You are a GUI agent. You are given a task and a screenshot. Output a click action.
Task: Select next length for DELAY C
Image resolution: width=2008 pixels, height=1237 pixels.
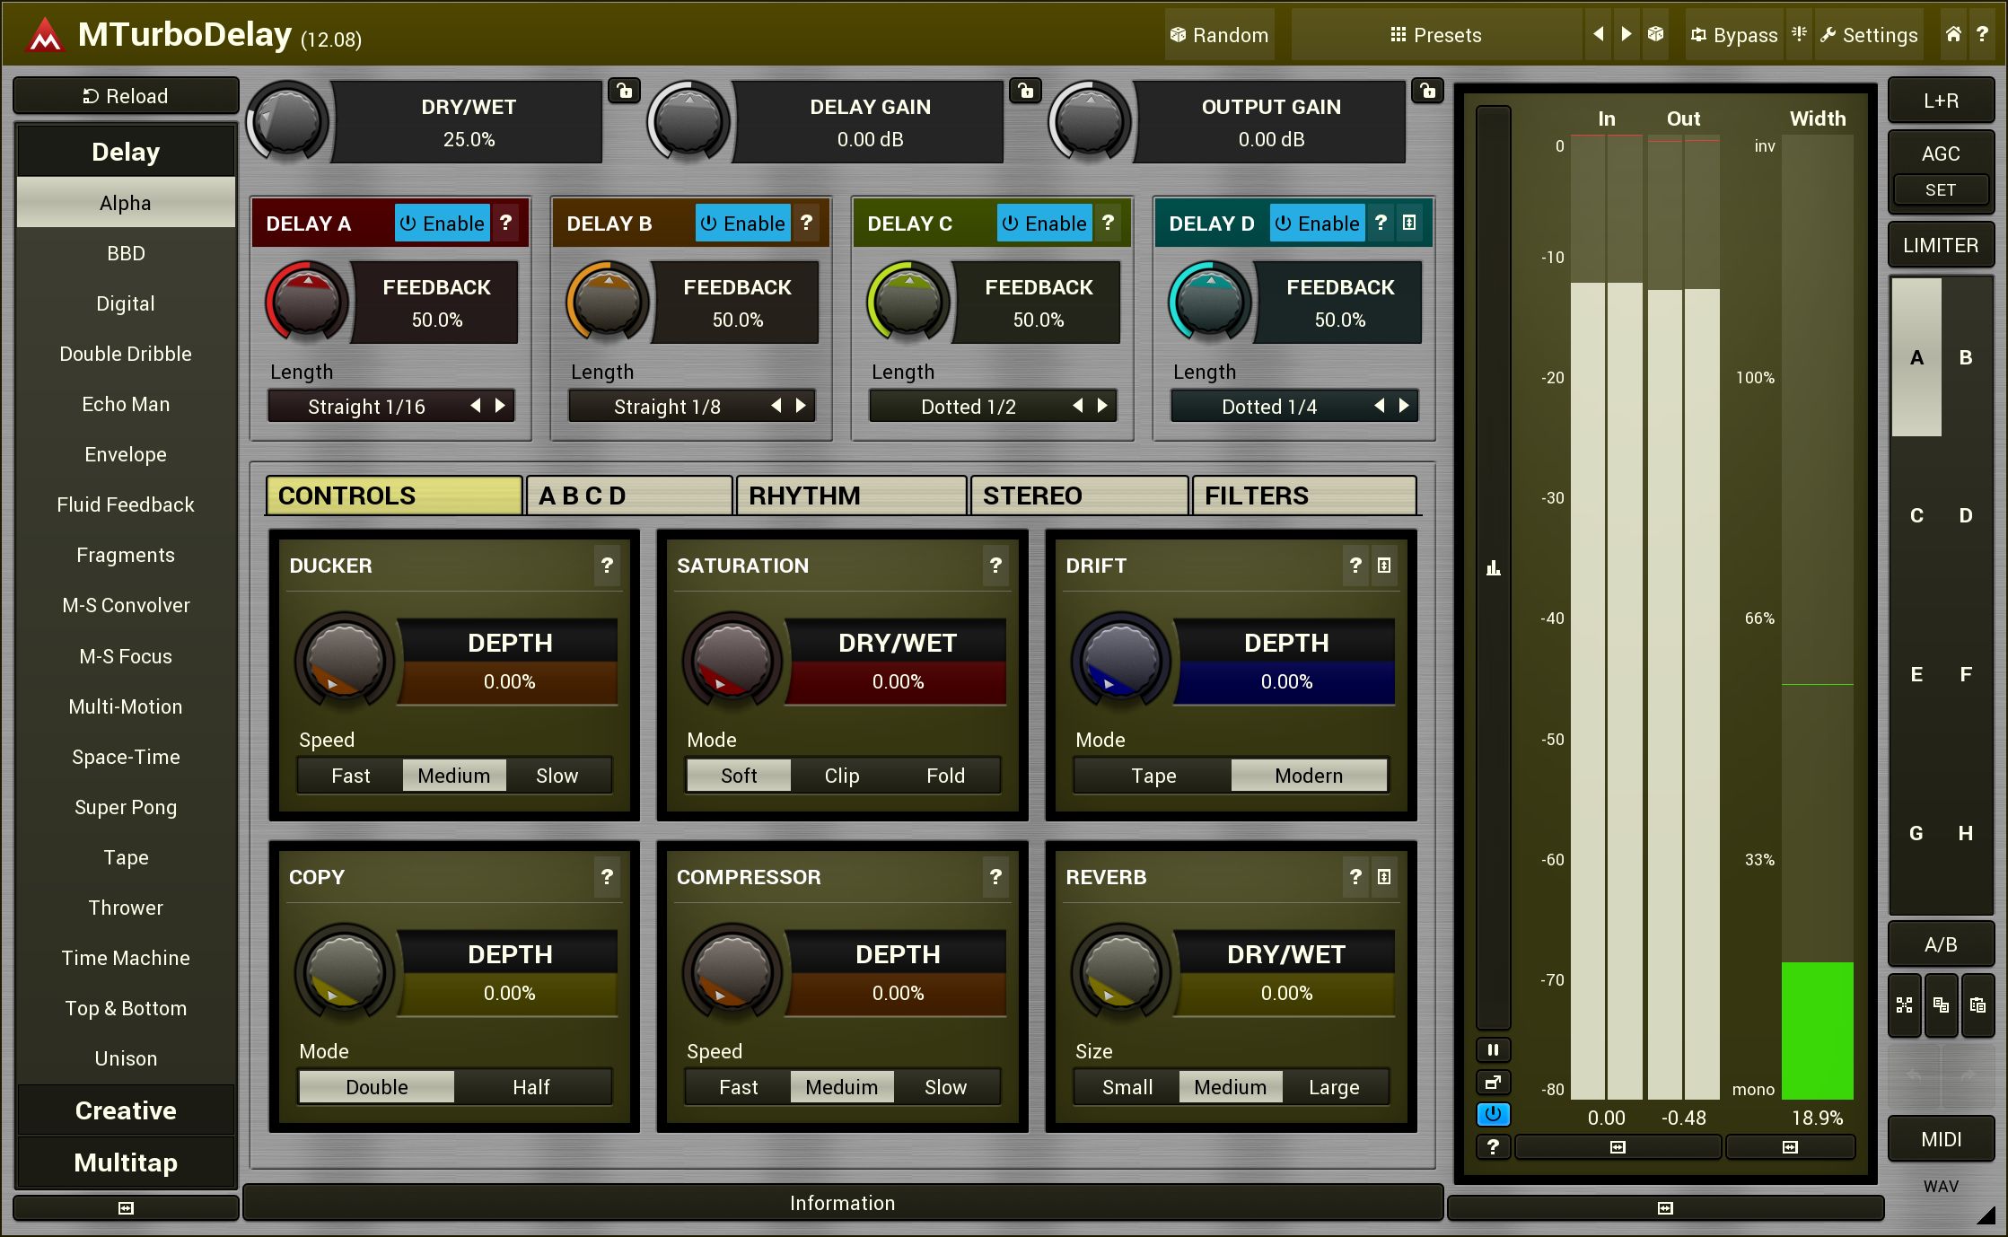1102,406
